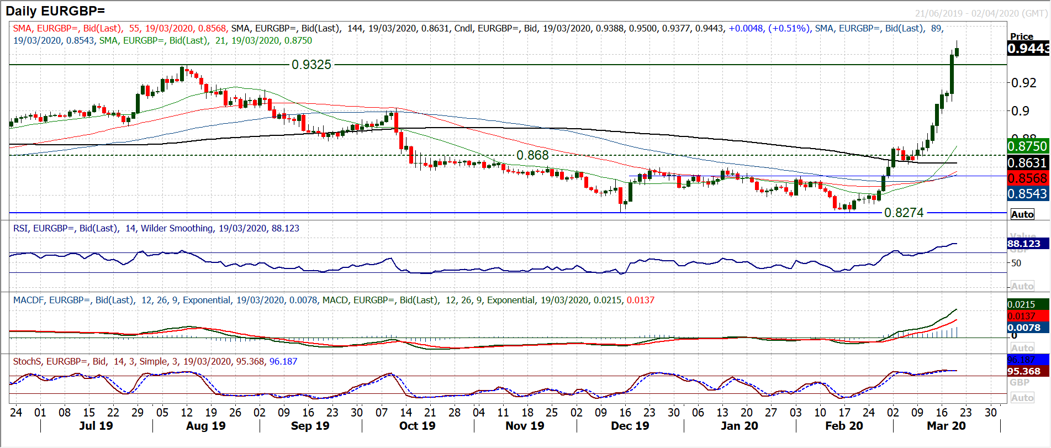Click the Jul 19 month label
The image size is (1051, 448).
tap(96, 426)
